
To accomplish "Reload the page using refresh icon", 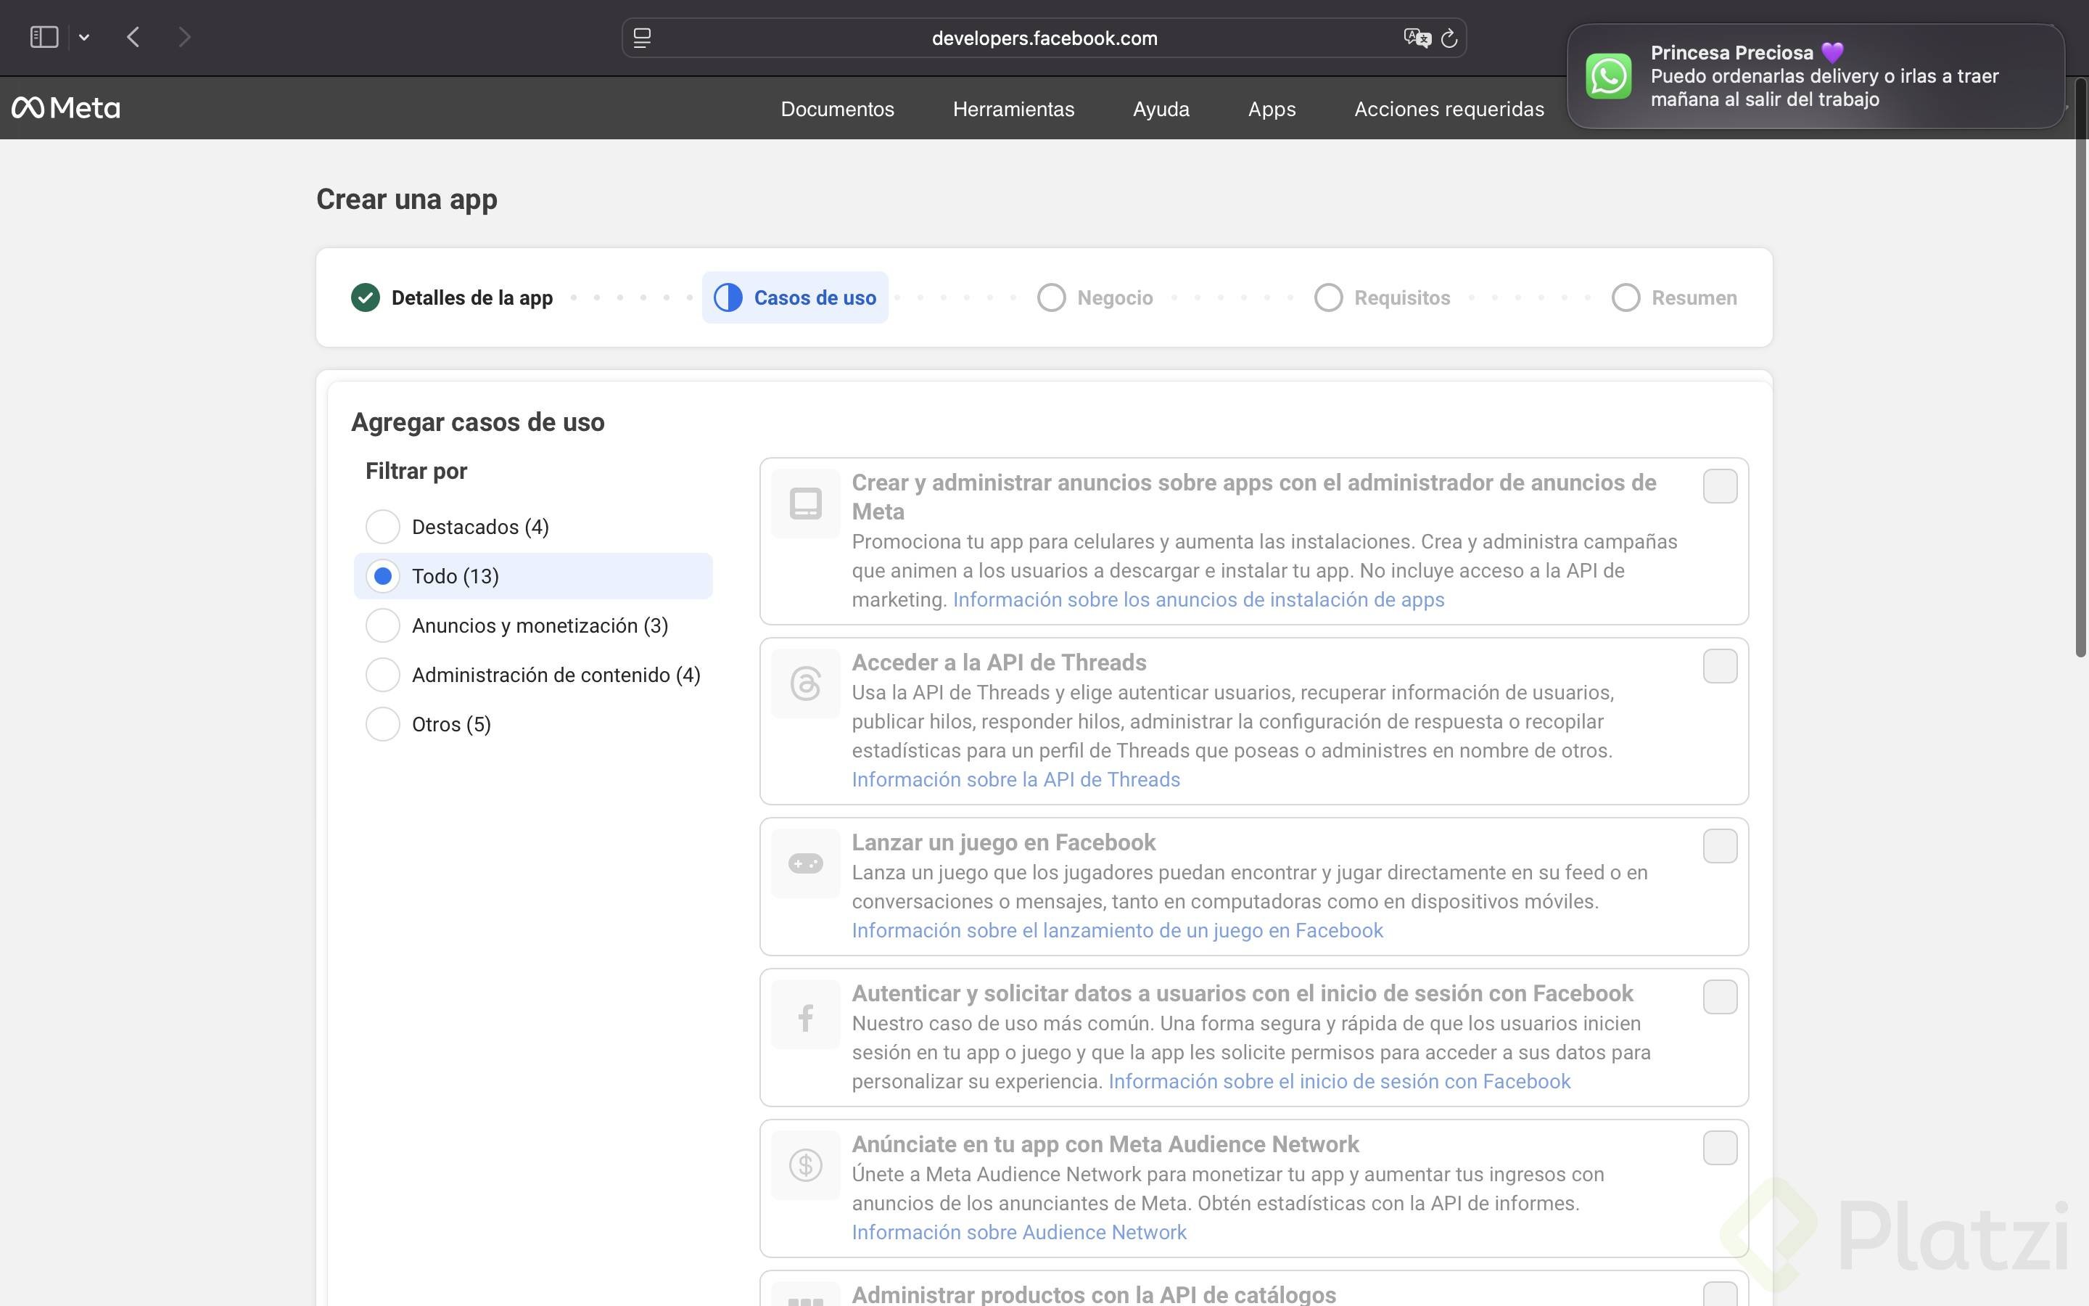I will coord(1449,38).
